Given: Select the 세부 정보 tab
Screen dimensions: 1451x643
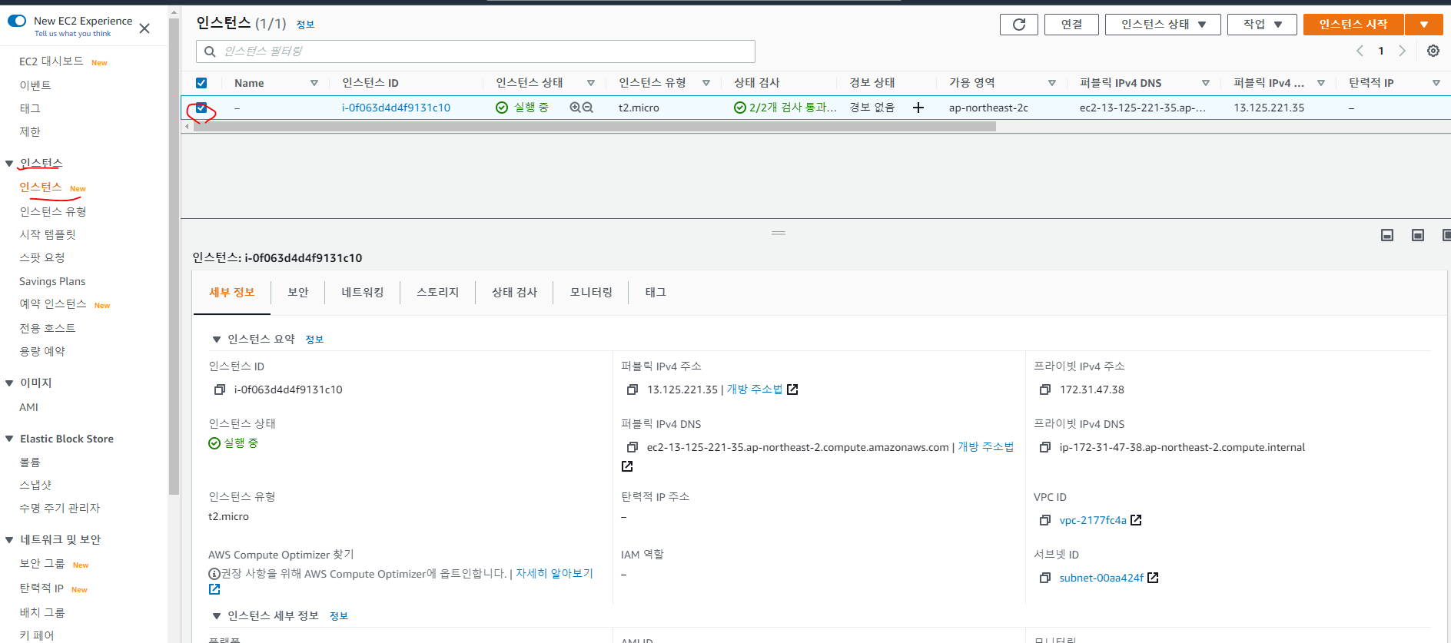Looking at the screenshot, I should coord(232,293).
